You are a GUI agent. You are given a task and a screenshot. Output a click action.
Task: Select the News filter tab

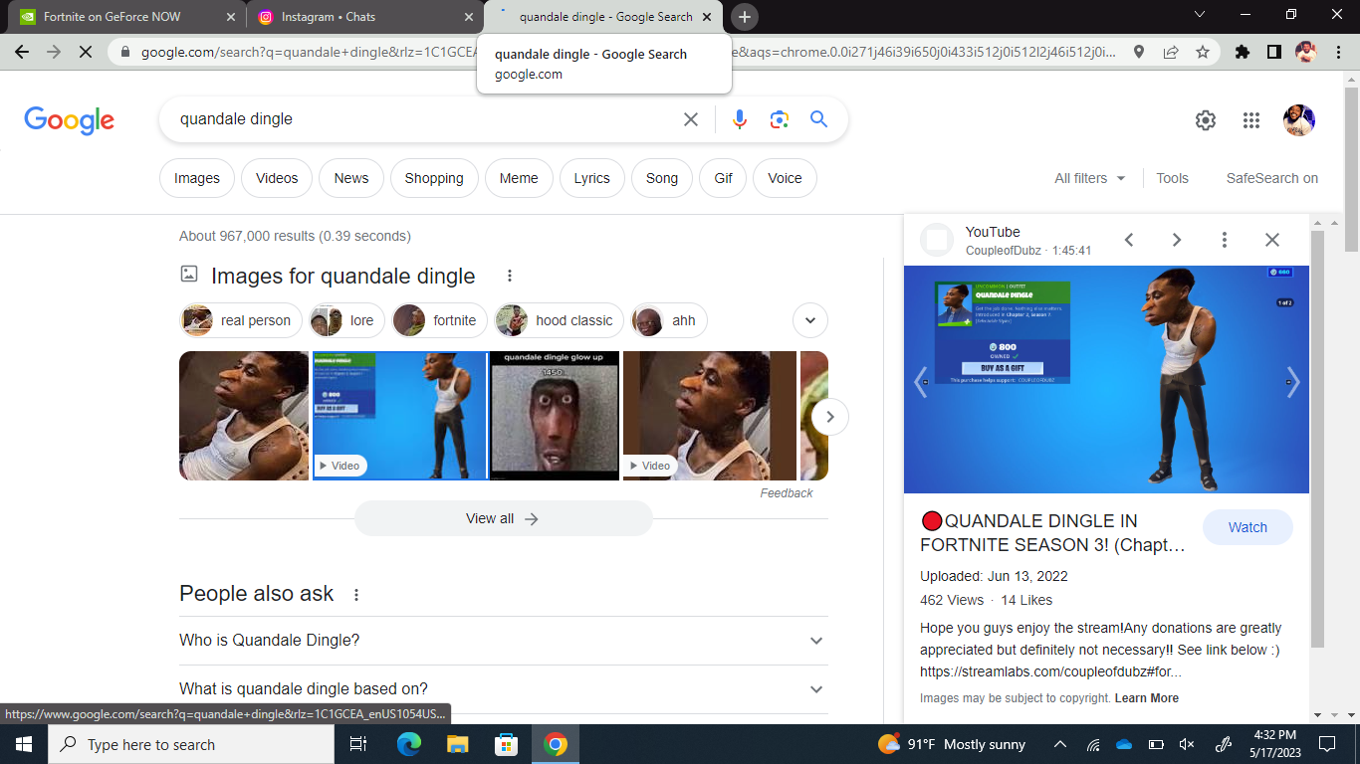[x=351, y=178]
